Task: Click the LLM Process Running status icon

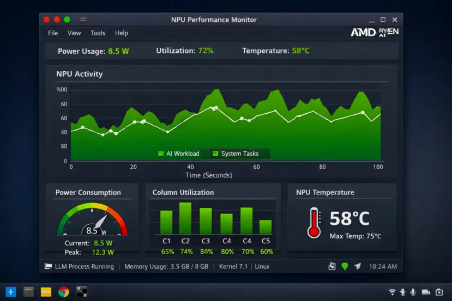Action: tap(48, 267)
